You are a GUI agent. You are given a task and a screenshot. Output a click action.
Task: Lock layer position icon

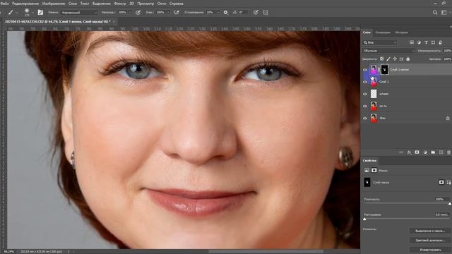tap(395, 59)
